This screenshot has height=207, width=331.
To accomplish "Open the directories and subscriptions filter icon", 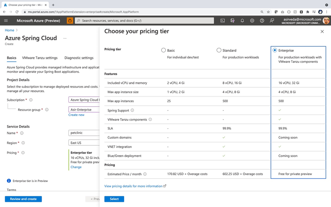I will pyautogui.click(x=232, y=21).
